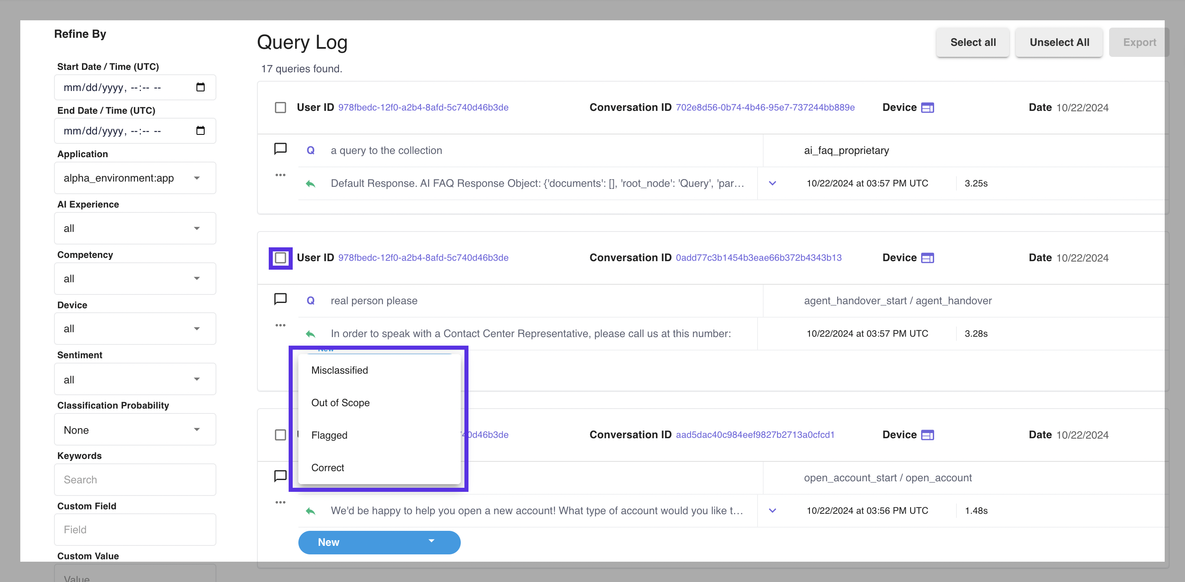Open the Sentiment dropdown

(x=135, y=380)
